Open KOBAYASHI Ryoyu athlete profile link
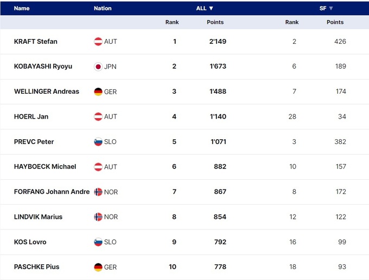This screenshot has width=369, height=280. 43,67
